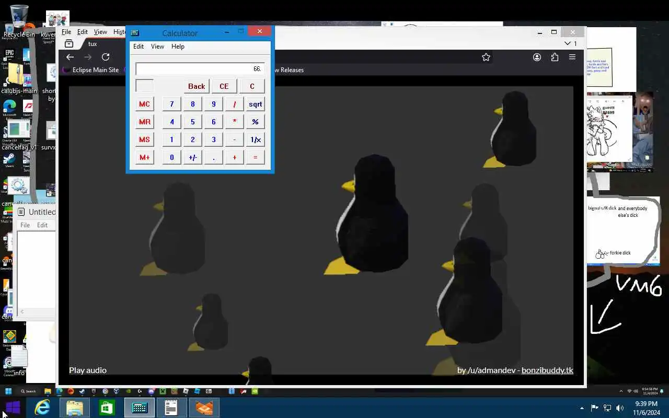Screen dimensions: 669x418
Task: Click the equals button
Action: coord(256,157)
